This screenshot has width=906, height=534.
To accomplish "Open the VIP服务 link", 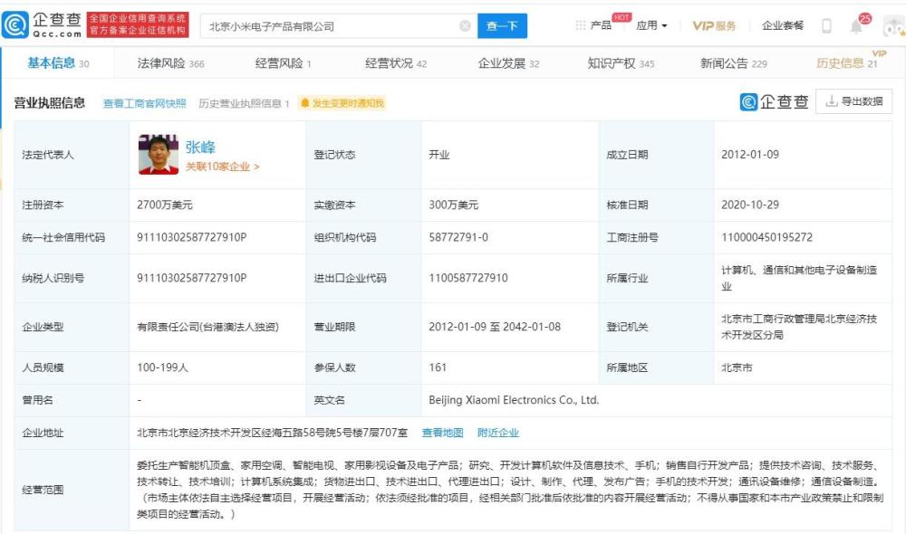I will (x=714, y=25).
